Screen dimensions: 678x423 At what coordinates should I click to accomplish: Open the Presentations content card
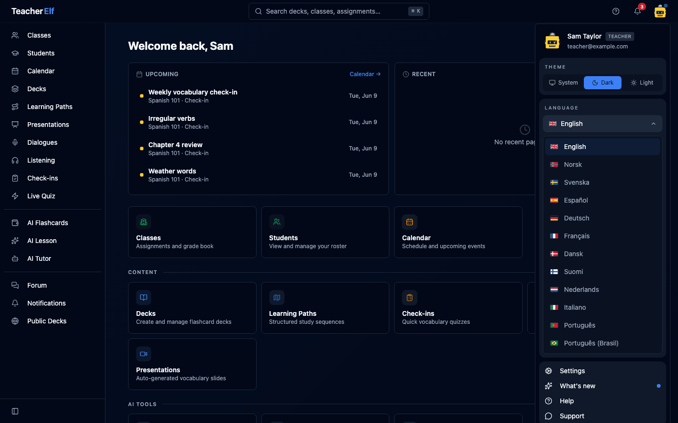[192, 364]
